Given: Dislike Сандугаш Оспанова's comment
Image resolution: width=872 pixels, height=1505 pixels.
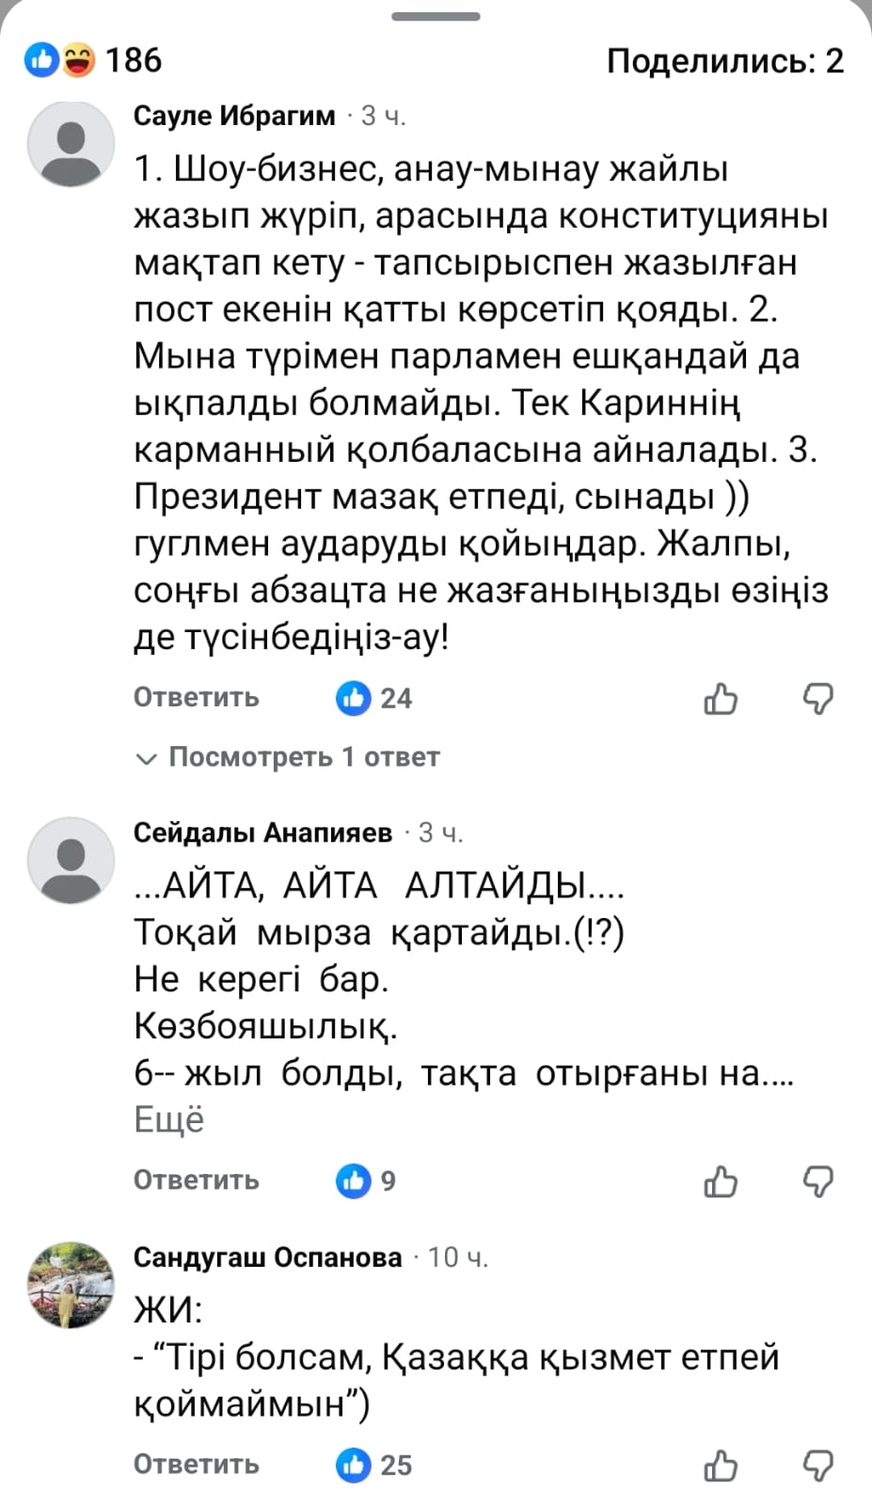Looking at the screenshot, I should click(817, 1465).
